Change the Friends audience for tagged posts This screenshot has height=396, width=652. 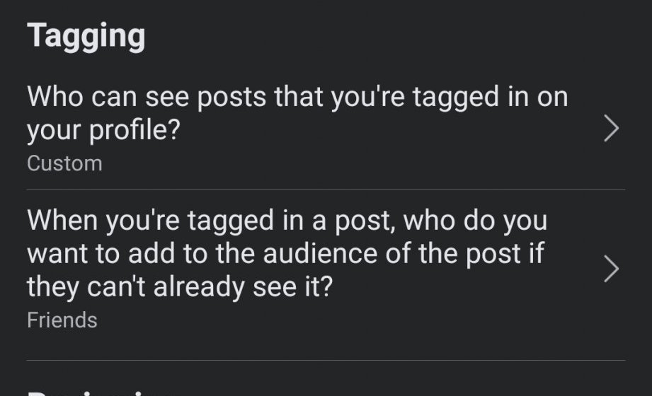click(x=62, y=320)
